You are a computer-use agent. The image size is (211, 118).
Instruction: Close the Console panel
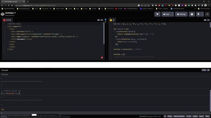coord(208,70)
